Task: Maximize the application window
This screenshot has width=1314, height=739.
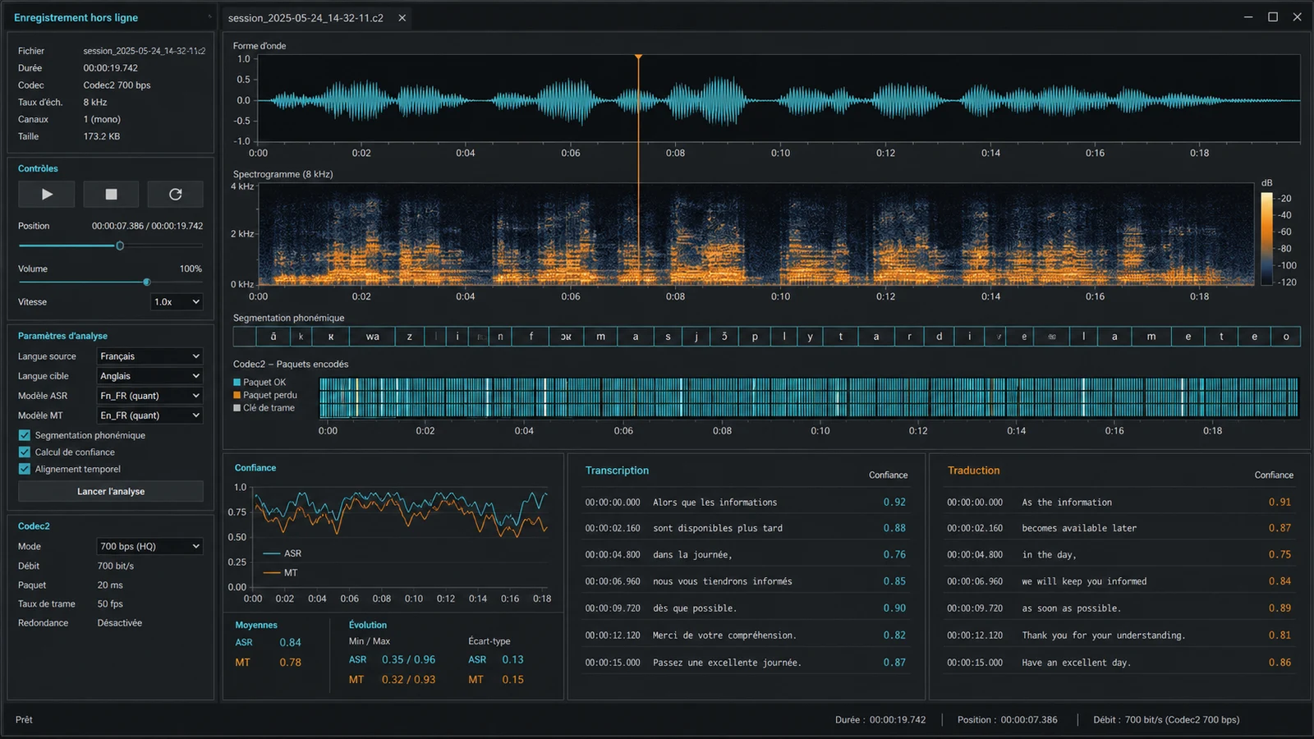Action: click(x=1273, y=17)
